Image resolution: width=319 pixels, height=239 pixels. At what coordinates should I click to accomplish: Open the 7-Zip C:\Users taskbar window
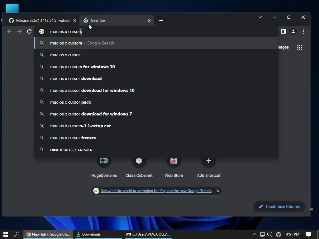pyautogui.click(x=149, y=234)
